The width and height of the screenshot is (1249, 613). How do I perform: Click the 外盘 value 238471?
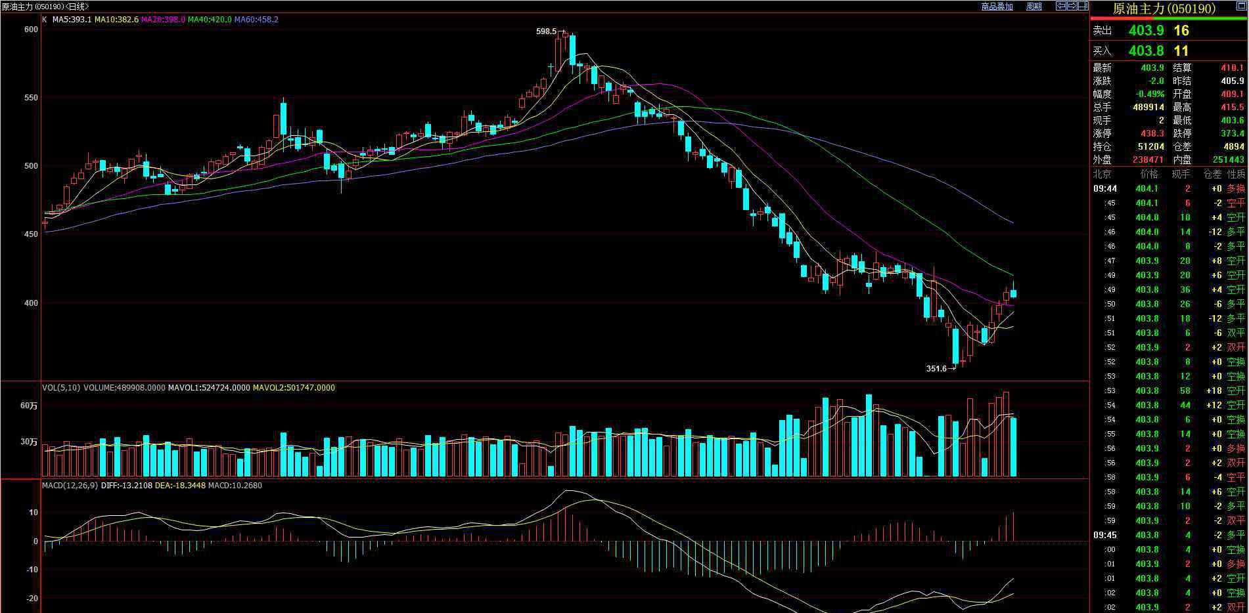(x=1147, y=160)
